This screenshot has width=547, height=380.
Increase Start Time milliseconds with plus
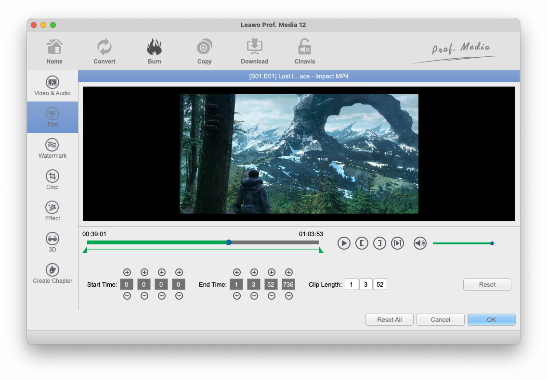point(179,272)
